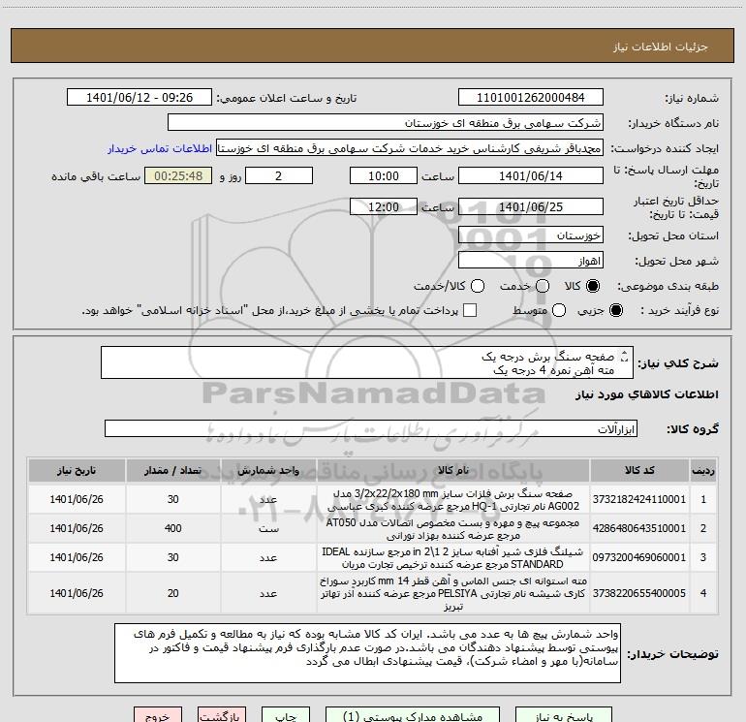Image resolution: width=746 pixels, height=722 pixels.
Task: Tick the اسناد خزانه اسلامی payment checkbox
Action: [x=470, y=310]
